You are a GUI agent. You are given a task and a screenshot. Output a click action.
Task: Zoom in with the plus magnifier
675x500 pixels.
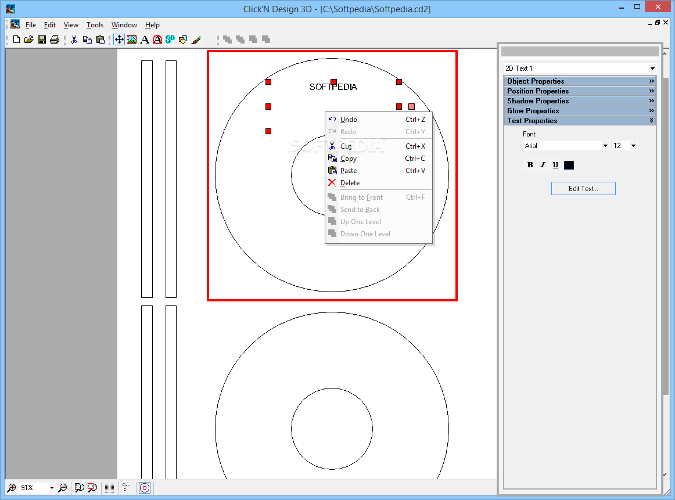[x=12, y=488]
